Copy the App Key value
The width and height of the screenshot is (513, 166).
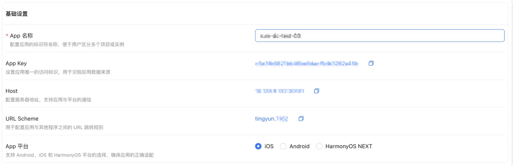(x=371, y=63)
